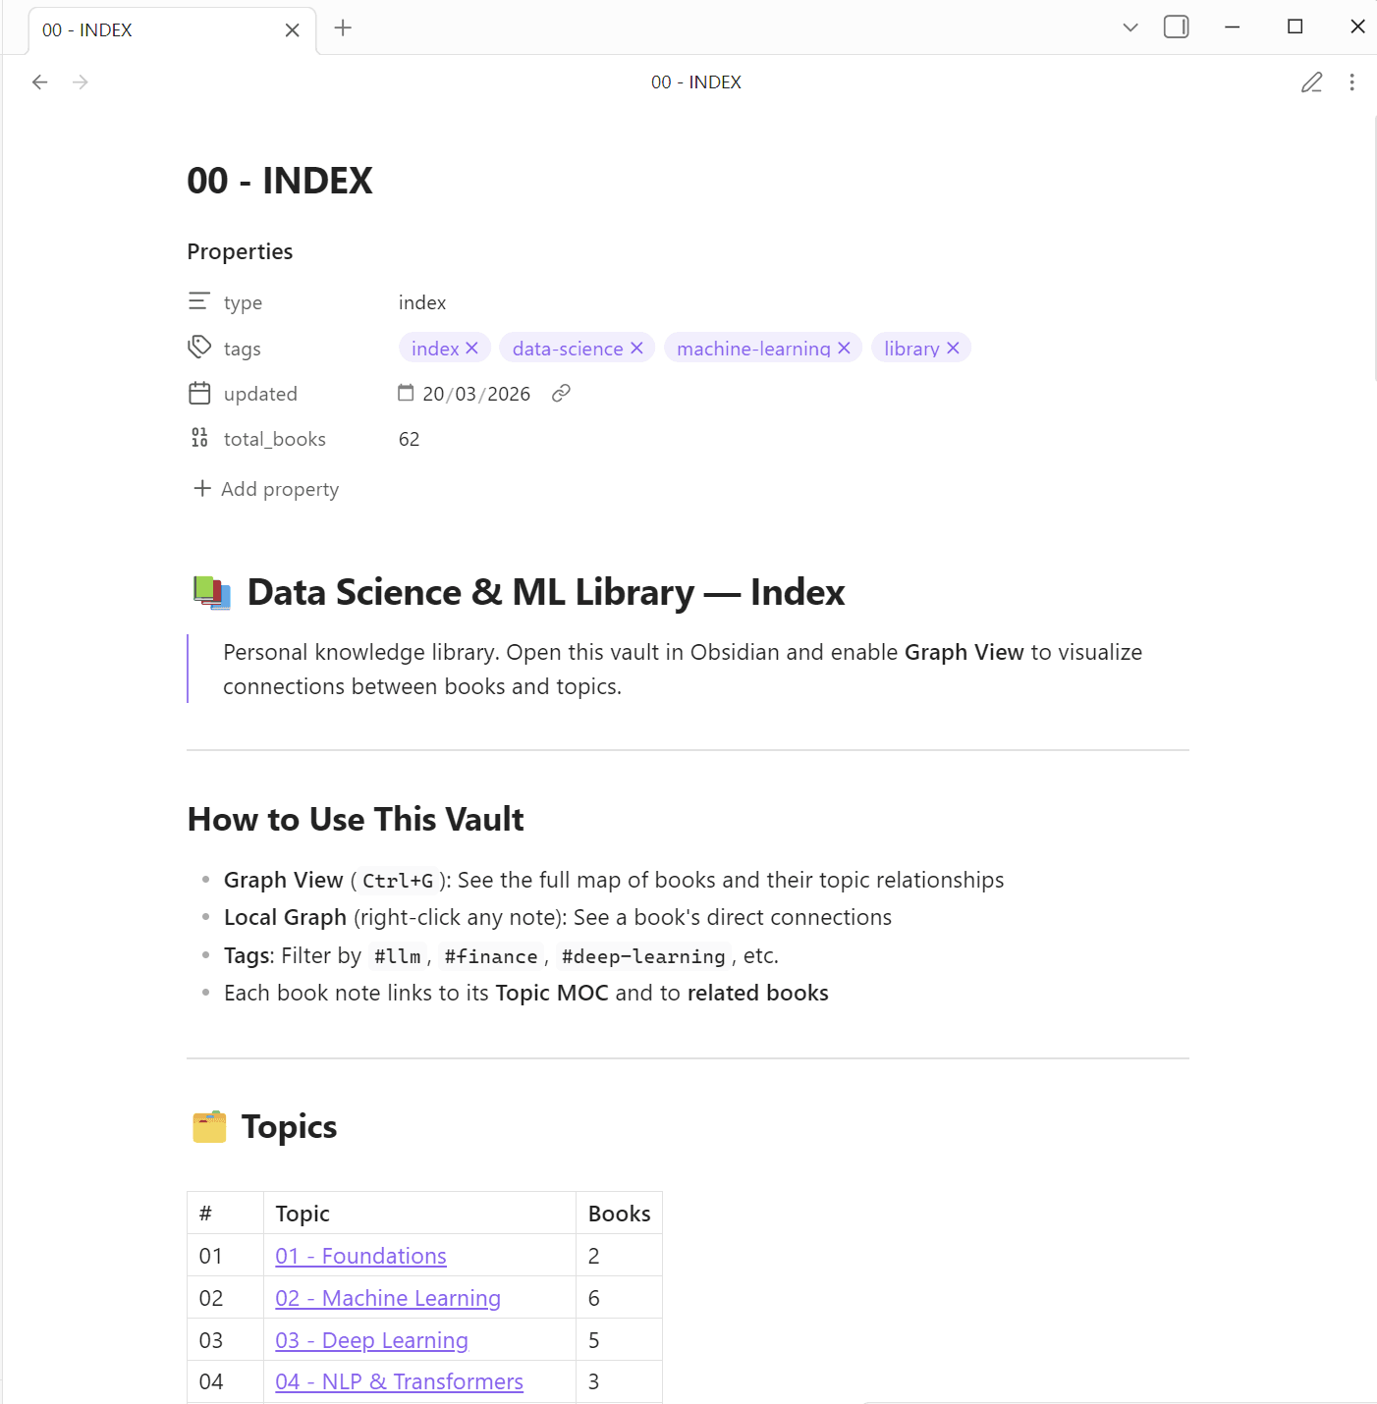The image size is (1377, 1404).
Task: Open the 04 - NLP & Transformers link
Action: (399, 1381)
